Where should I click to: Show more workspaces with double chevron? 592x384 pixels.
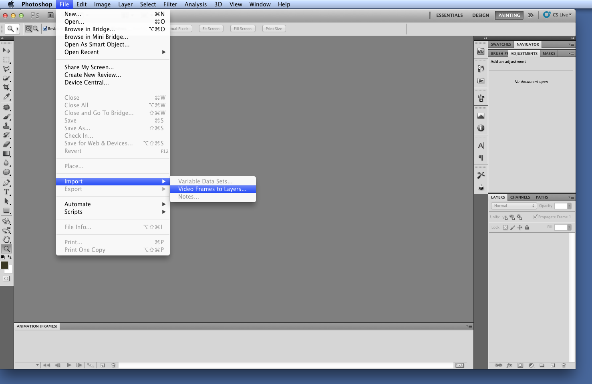pos(531,15)
